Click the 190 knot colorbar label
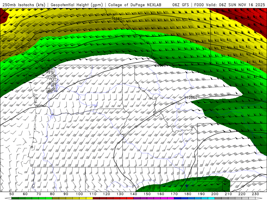The image size is (267, 200). point(201,194)
